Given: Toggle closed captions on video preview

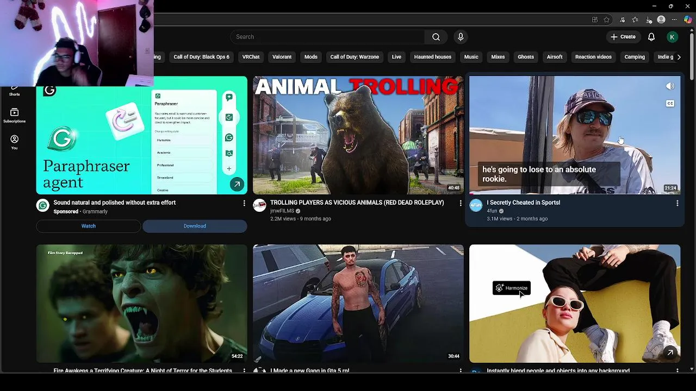Looking at the screenshot, I should pos(670,103).
